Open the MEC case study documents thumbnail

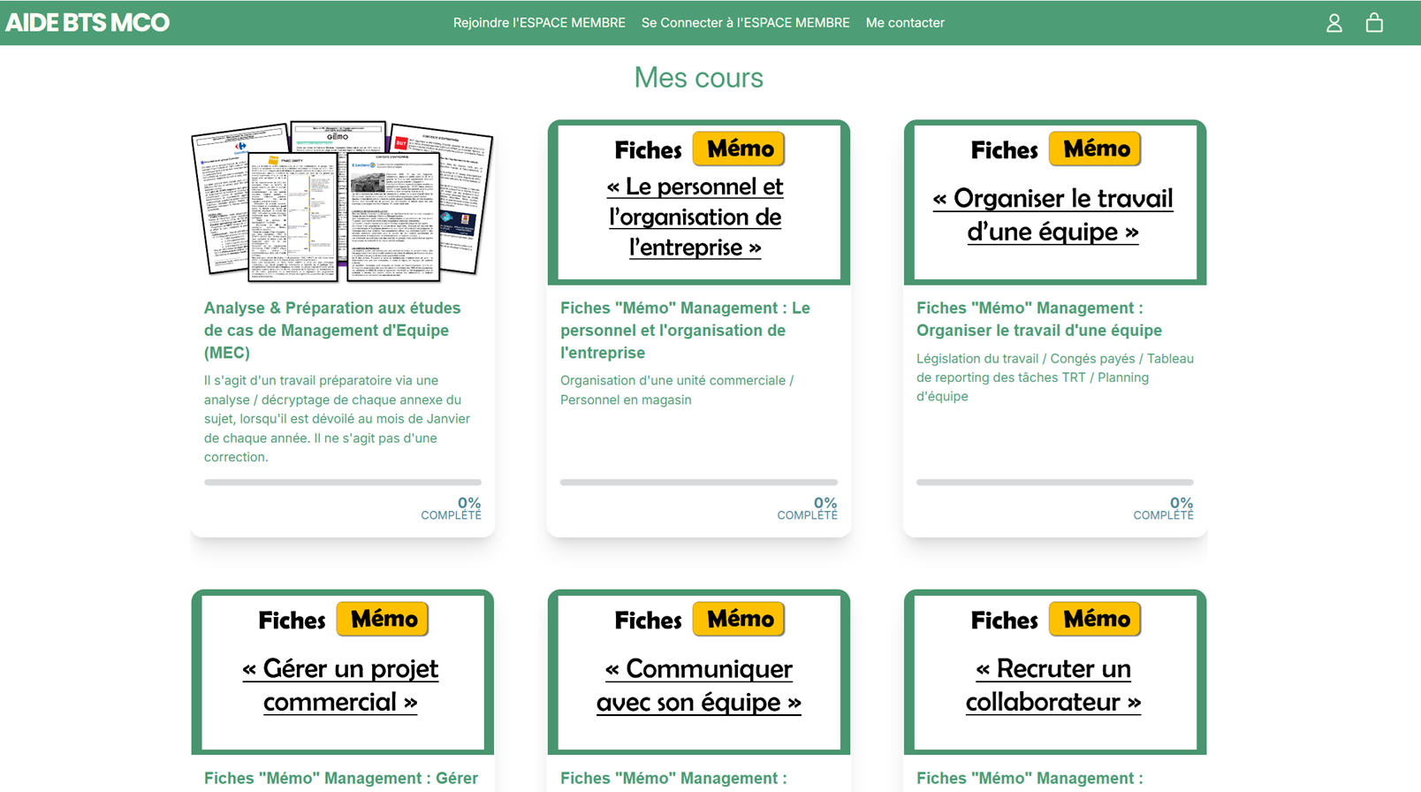(343, 202)
